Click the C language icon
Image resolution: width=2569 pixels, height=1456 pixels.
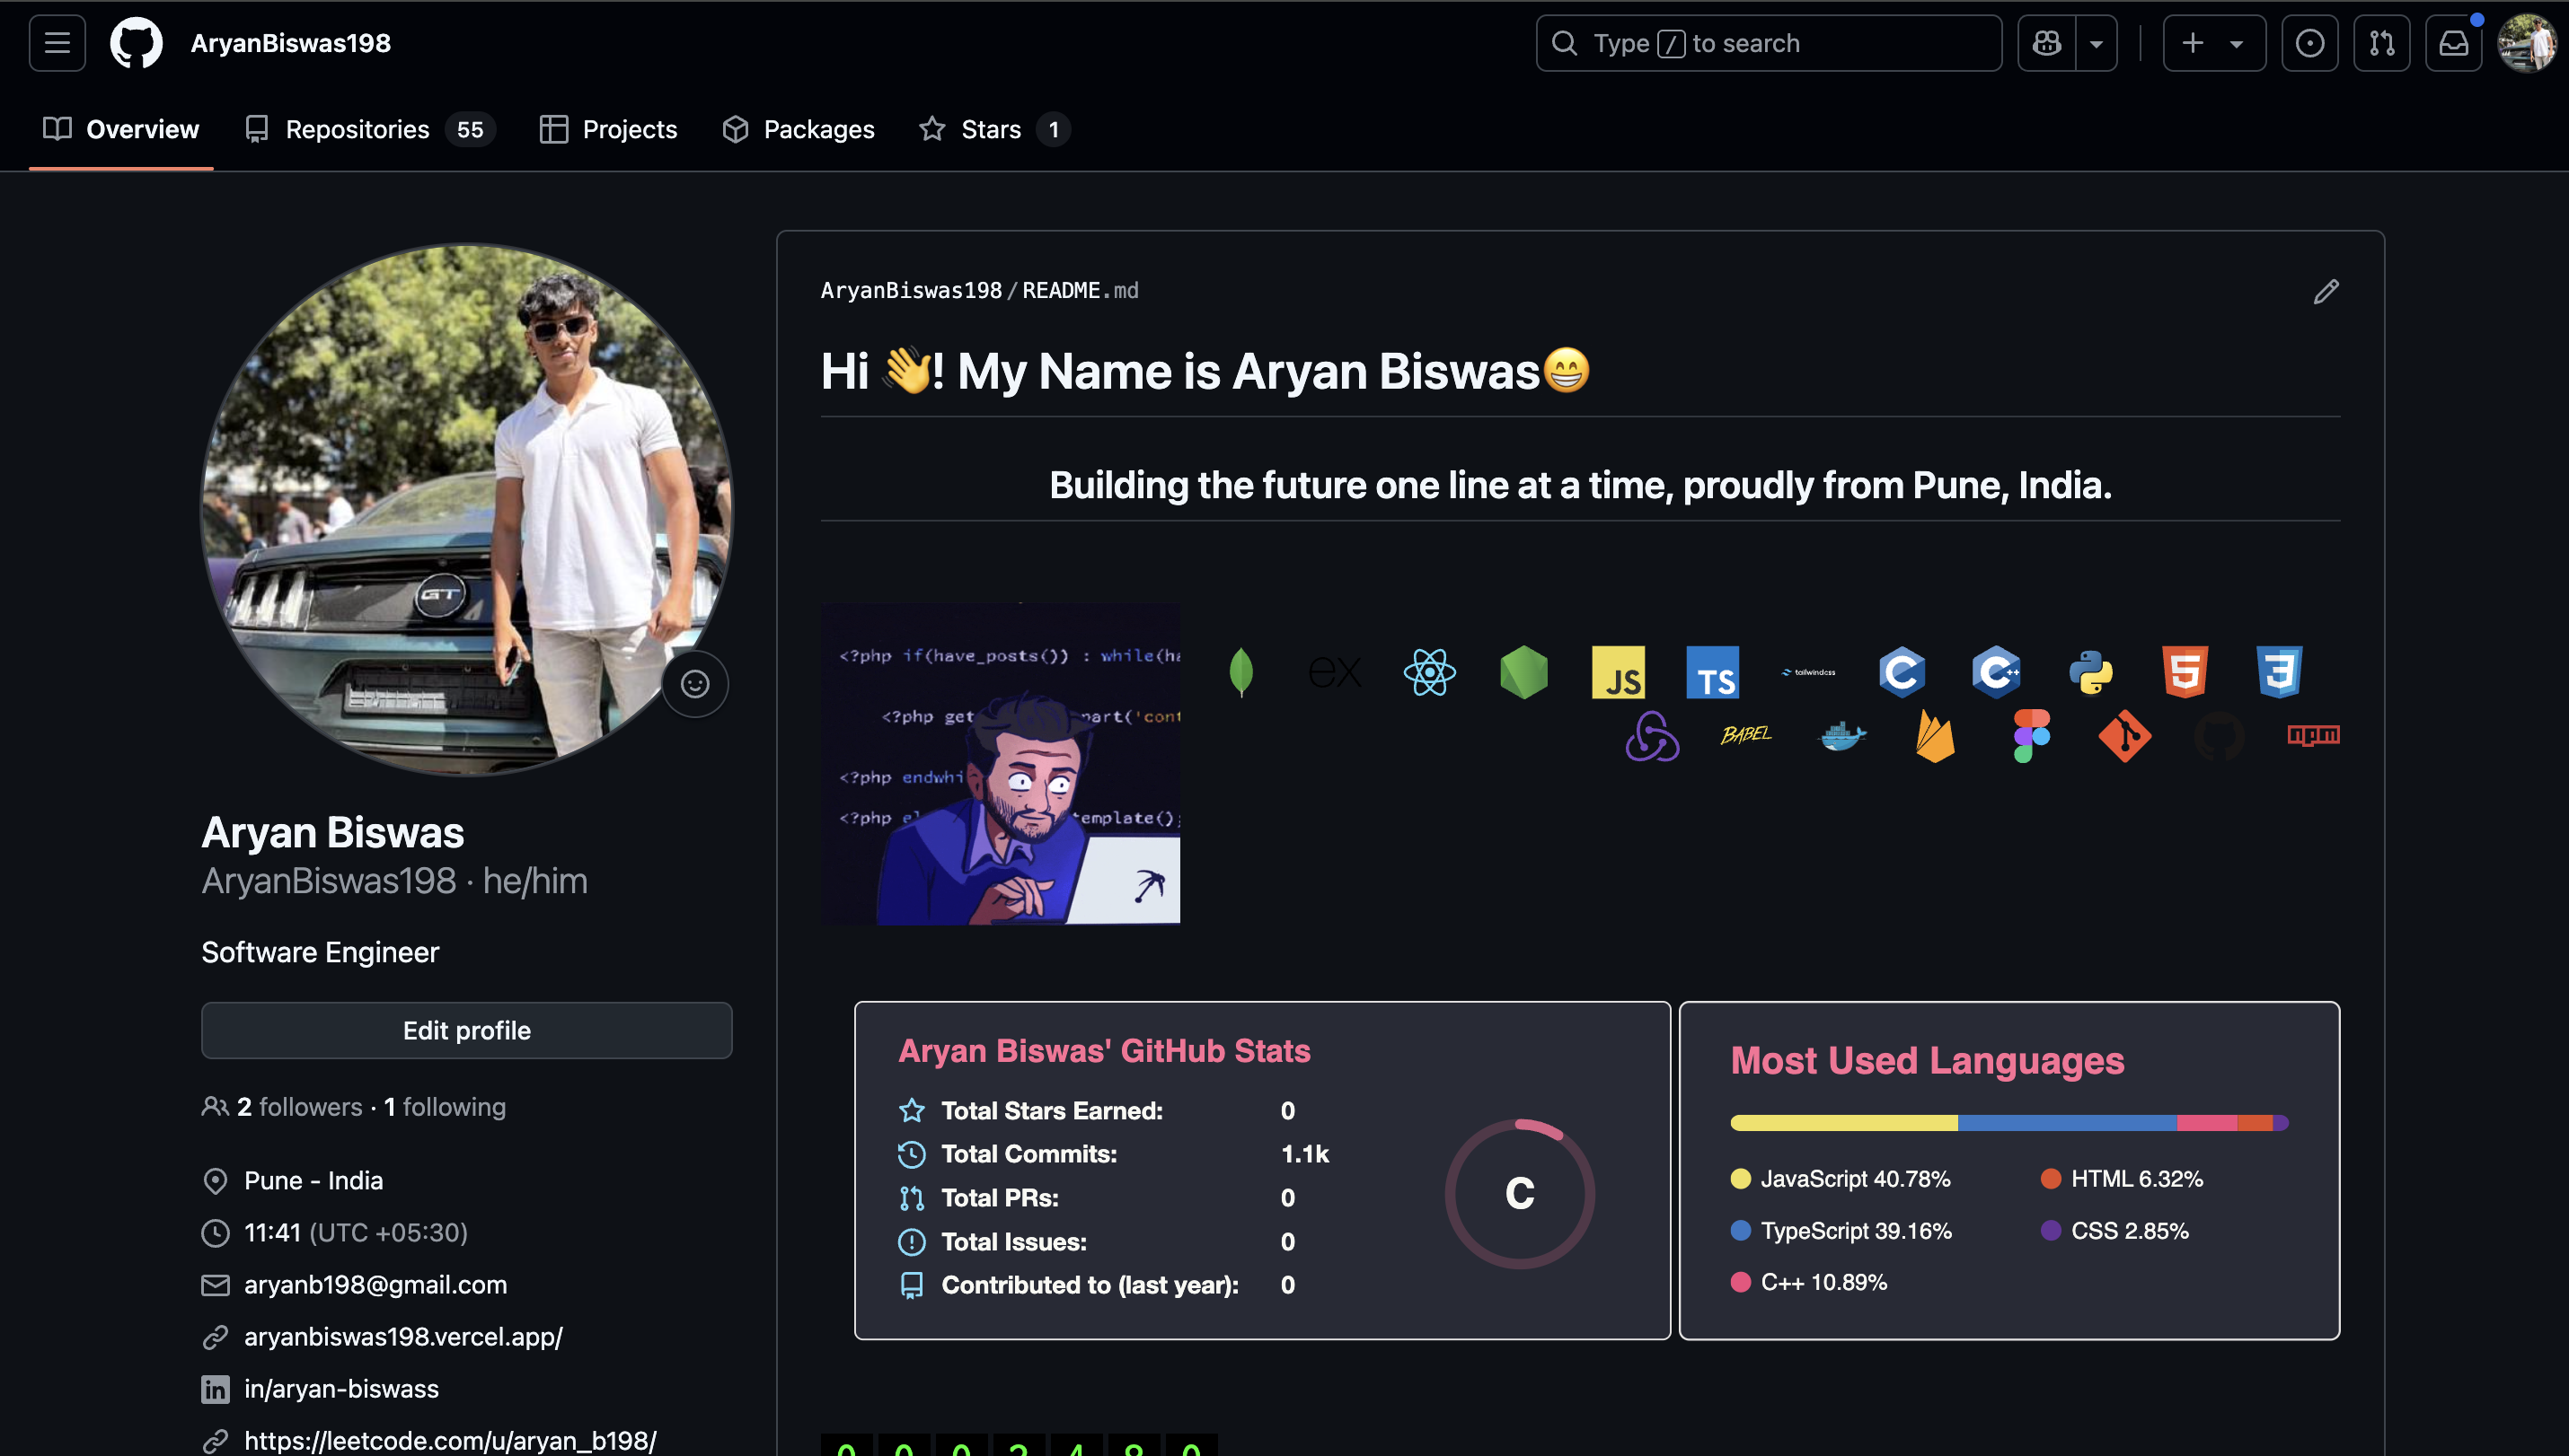pos(1902,671)
